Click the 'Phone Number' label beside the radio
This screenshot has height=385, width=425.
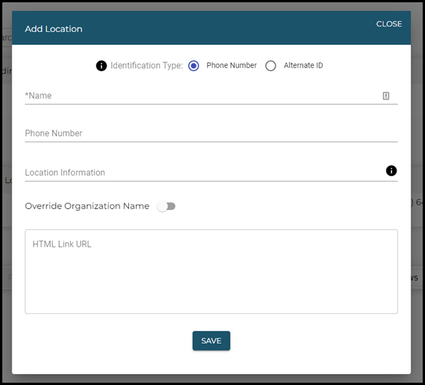tap(232, 66)
